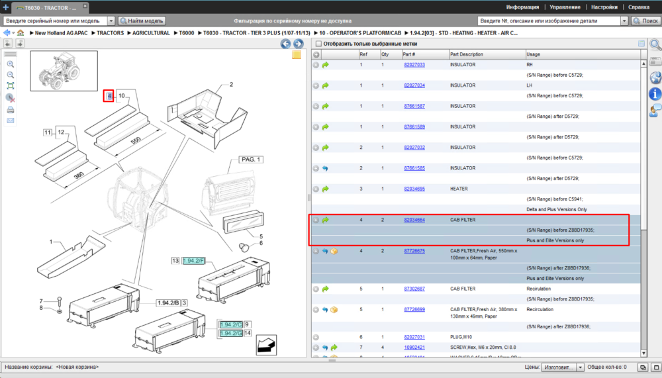Open the small history dropdown beside back arrow
This screenshot has width=662, height=378.
click(13, 33)
